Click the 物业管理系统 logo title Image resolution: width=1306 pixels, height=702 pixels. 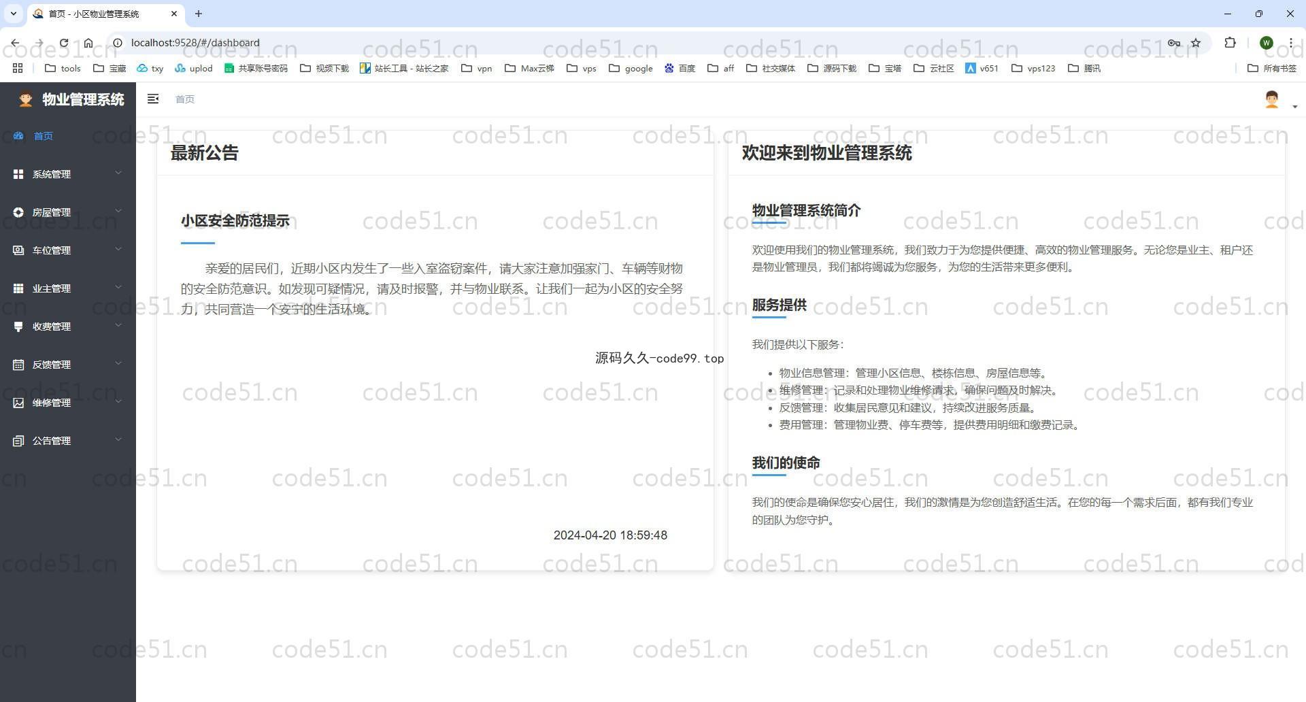82,99
